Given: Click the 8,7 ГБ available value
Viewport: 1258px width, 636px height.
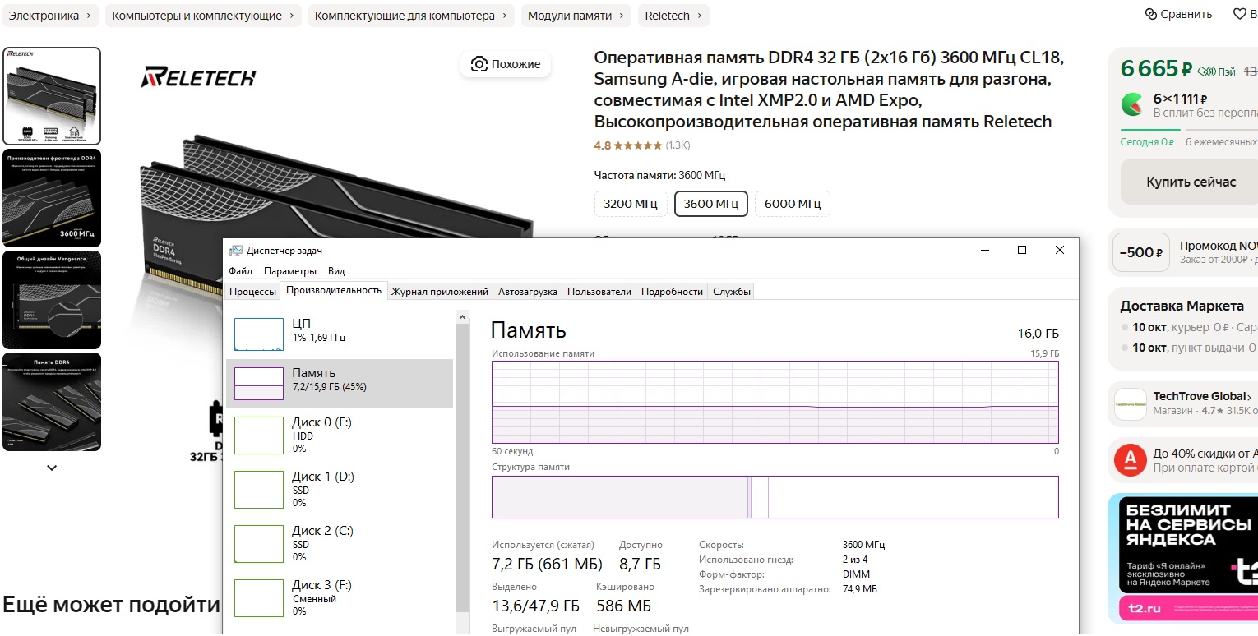Looking at the screenshot, I should (x=640, y=564).
